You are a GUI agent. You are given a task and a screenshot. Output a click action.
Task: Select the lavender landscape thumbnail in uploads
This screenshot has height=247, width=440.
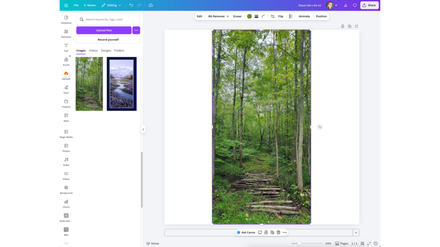[122, 84]
